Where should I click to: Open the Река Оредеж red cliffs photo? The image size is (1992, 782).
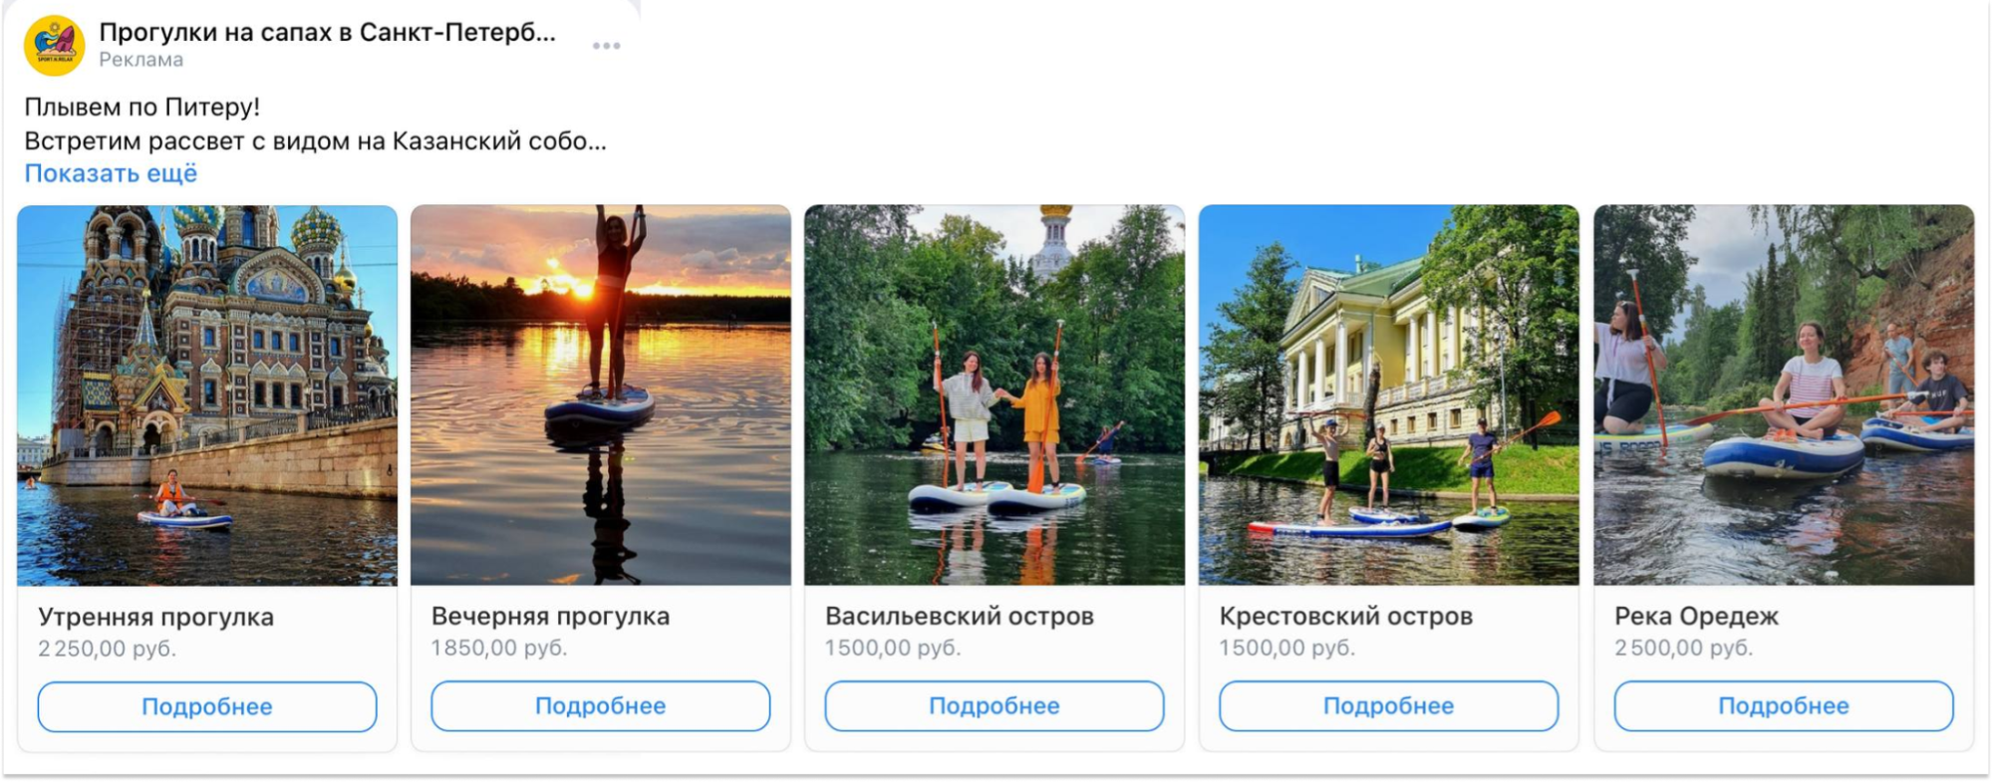[1784, 395]
